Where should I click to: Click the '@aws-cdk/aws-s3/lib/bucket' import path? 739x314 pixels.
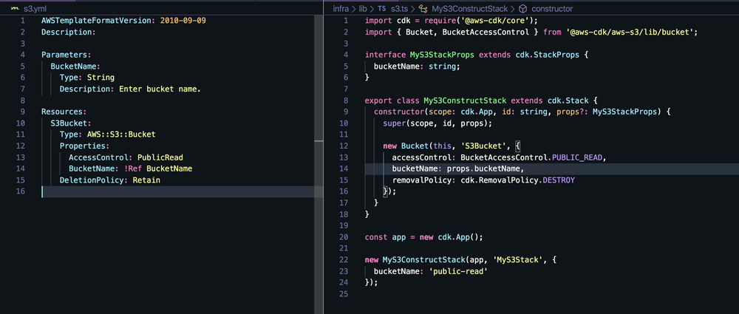[632, 32]
